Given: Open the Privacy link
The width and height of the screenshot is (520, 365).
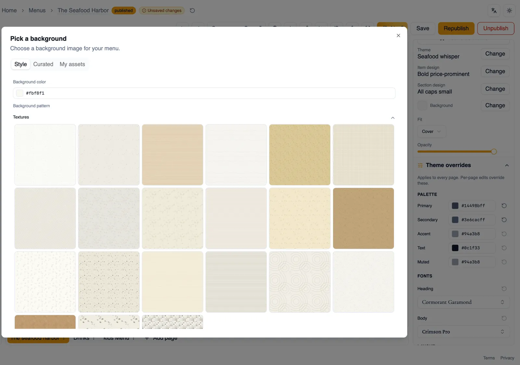Looking at the screenshot, I should tap(507, 358).
